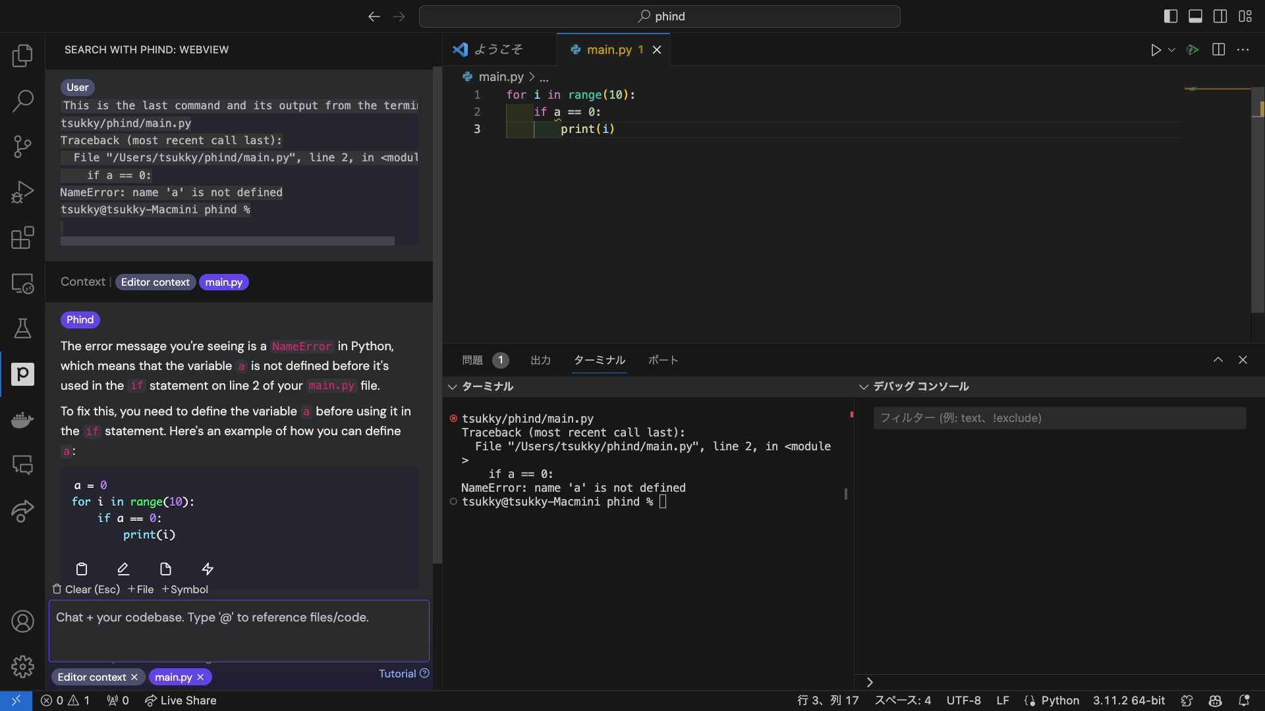The image size is (1265, 711).
Task: Collapse the ターミナル section chevron
Action: tap(453, 387)
